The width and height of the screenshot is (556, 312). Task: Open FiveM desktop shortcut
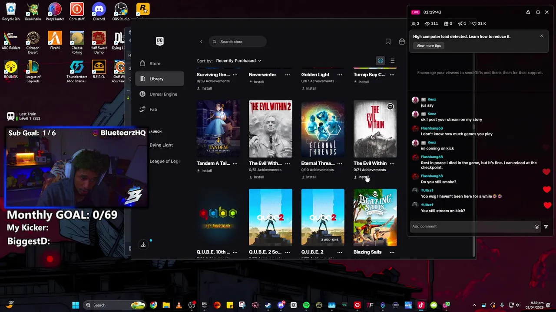click(x=55, y=41)
